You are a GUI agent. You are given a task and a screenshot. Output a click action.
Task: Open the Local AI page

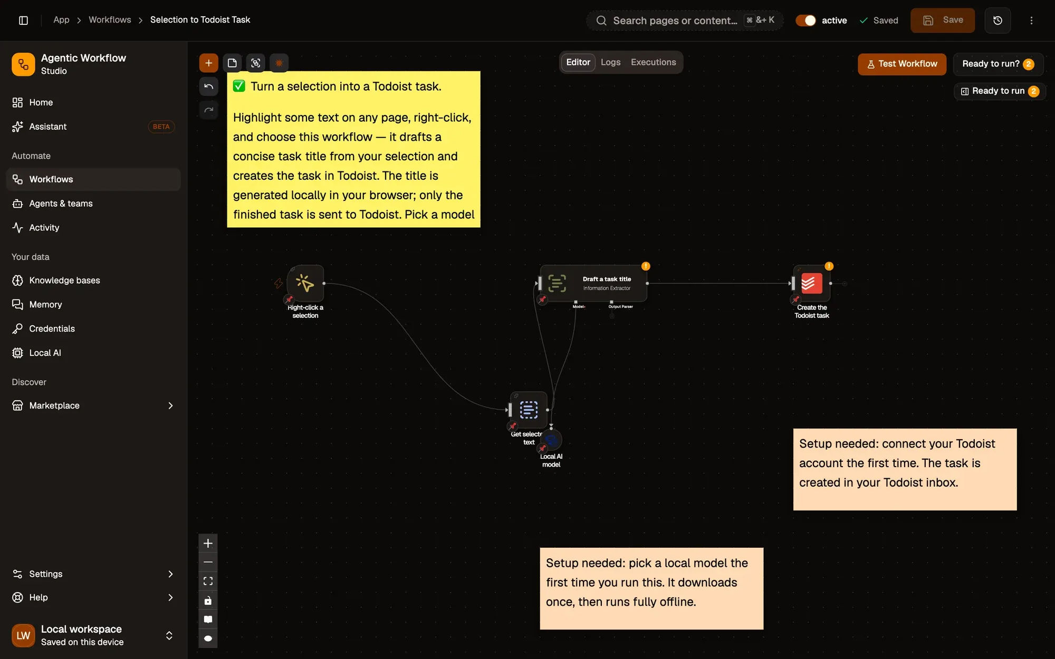(93, 353)
